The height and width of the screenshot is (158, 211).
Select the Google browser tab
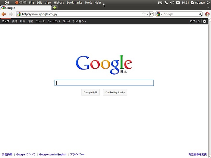(26, 8)
